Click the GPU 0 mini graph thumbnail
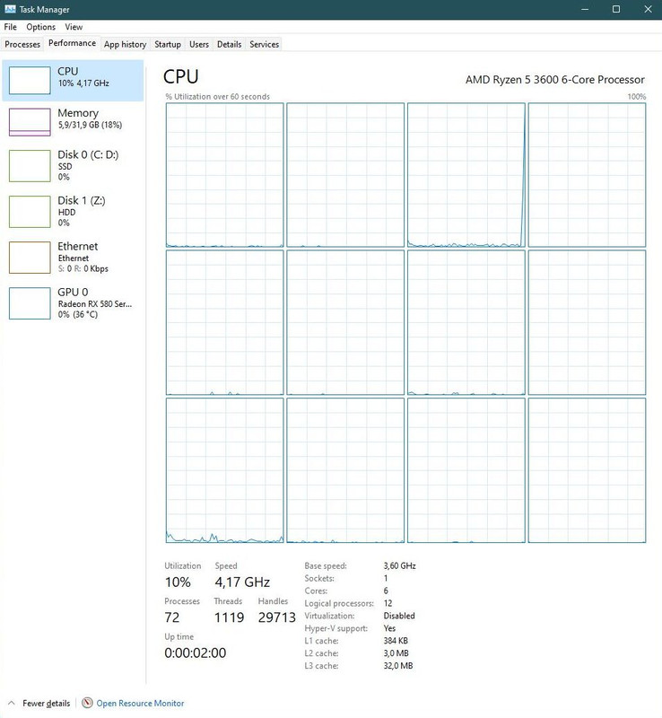Viewport: 662px width, 718px height. pos(30,303)
